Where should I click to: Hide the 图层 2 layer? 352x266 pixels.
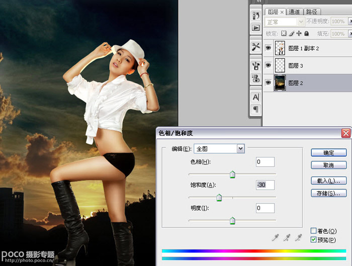coord(268,82)
